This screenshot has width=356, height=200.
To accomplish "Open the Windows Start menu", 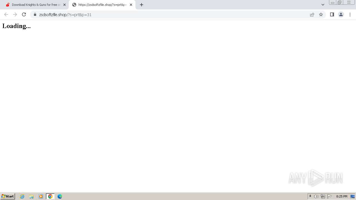I will point(8,196).
